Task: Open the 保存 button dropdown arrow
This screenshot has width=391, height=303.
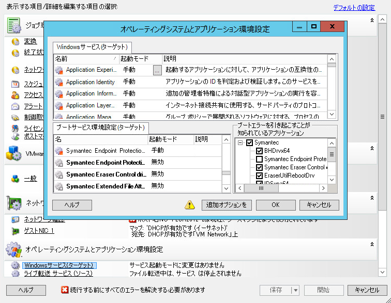Action: click(295, 290)
